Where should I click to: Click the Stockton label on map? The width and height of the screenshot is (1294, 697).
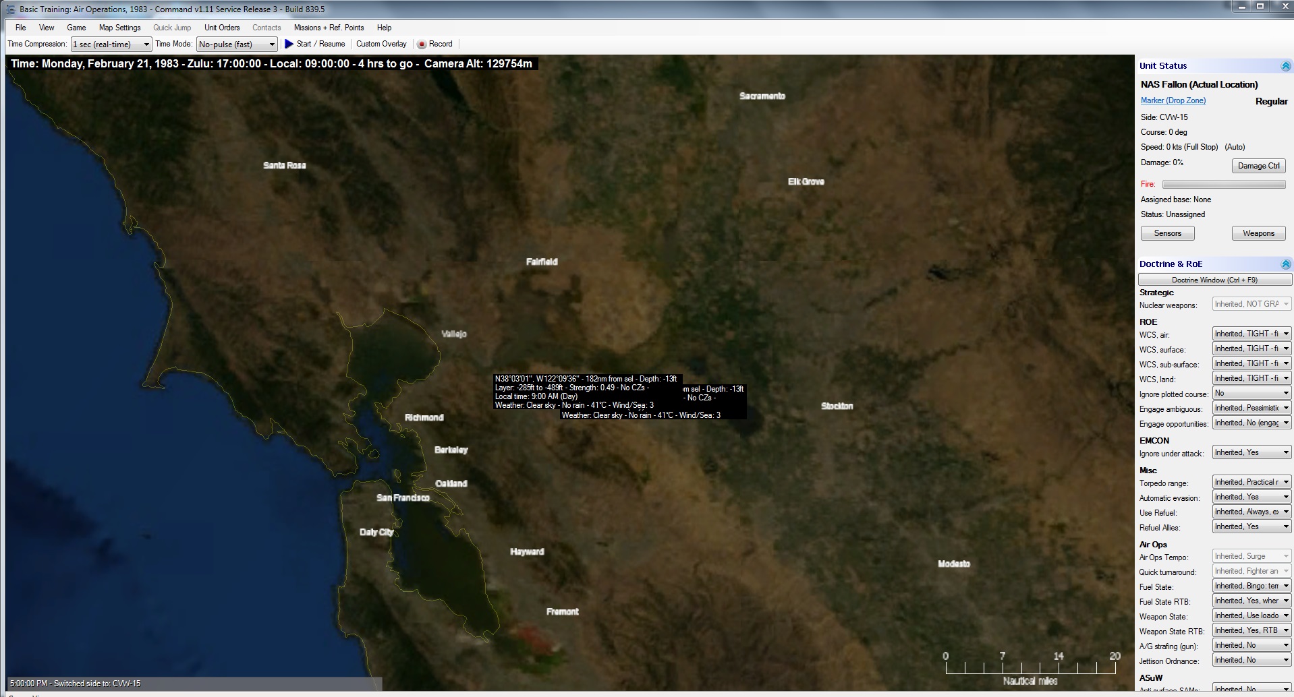click(x=837, y=406)
